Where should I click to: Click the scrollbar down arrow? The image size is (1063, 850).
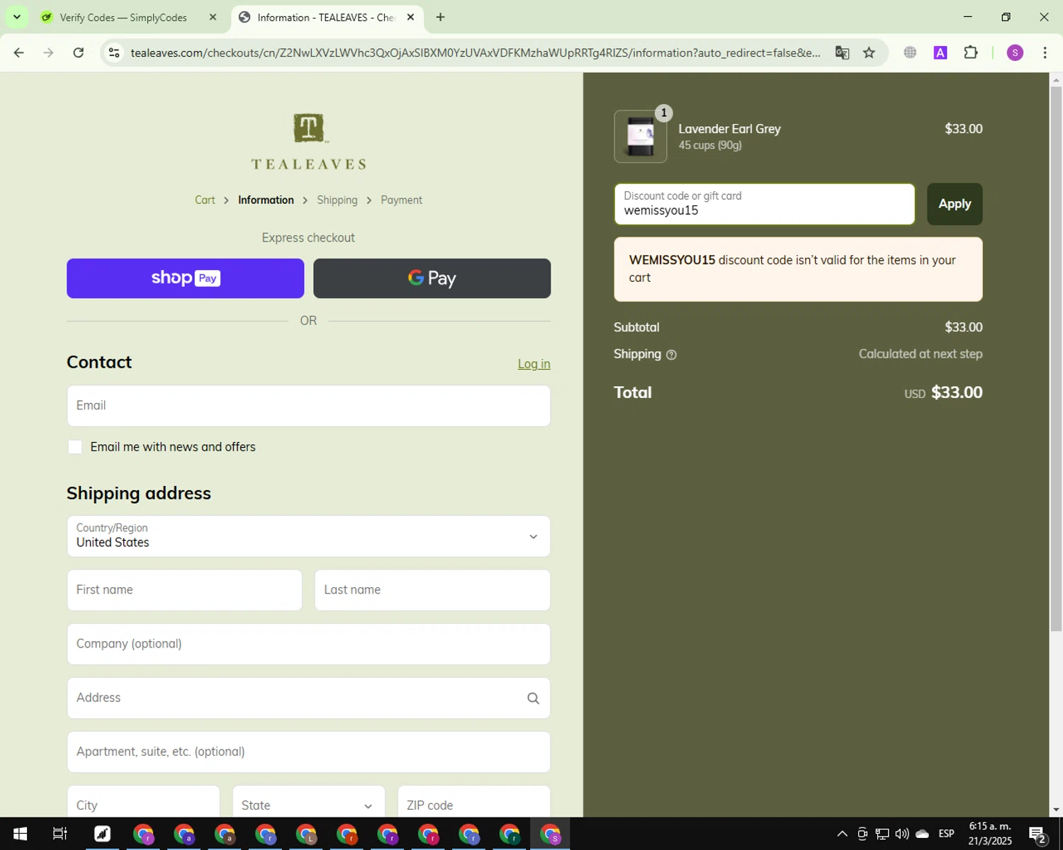point(1056,809)
